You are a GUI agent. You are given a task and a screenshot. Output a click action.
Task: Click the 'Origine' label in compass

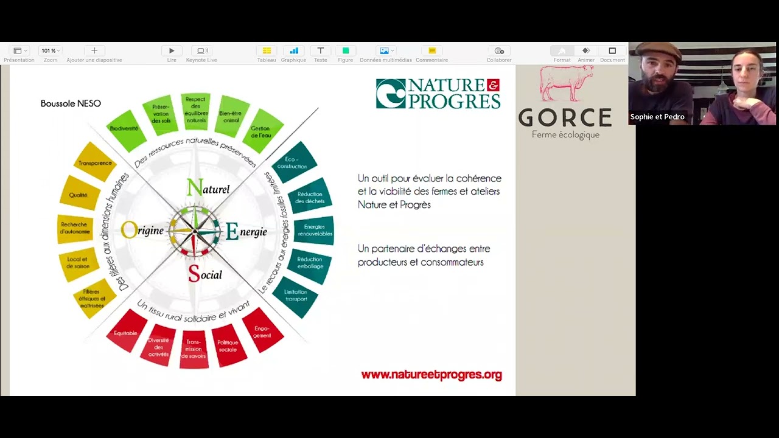click(142, 230)
